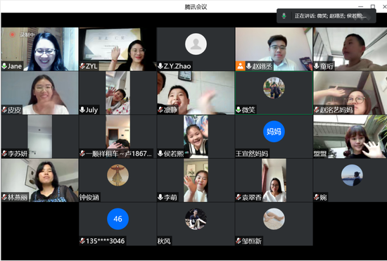Click Jane's microphone icon
The width and height of the screenshot is (387, 261).
[x=4, y=66]
